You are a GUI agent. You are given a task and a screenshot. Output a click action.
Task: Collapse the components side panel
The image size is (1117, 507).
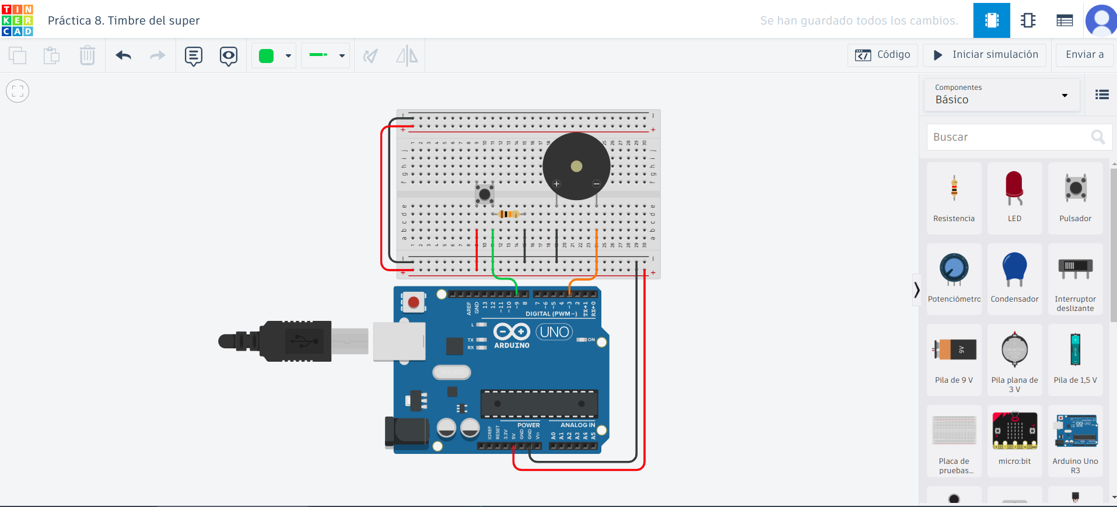pyautogui.click(x=916, y=289)
